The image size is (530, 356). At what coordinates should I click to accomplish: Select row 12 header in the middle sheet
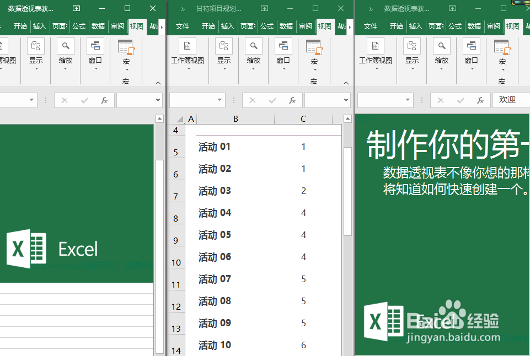tap(176, 301)
